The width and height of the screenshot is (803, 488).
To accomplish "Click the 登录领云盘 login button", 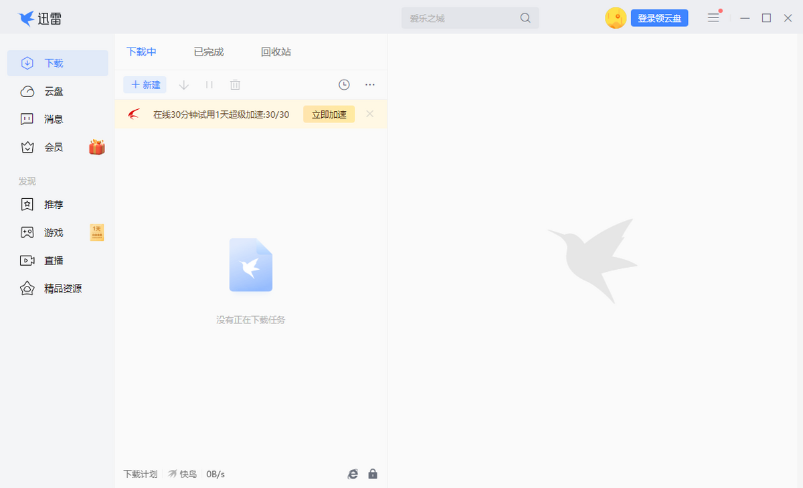I will (660, 18).
